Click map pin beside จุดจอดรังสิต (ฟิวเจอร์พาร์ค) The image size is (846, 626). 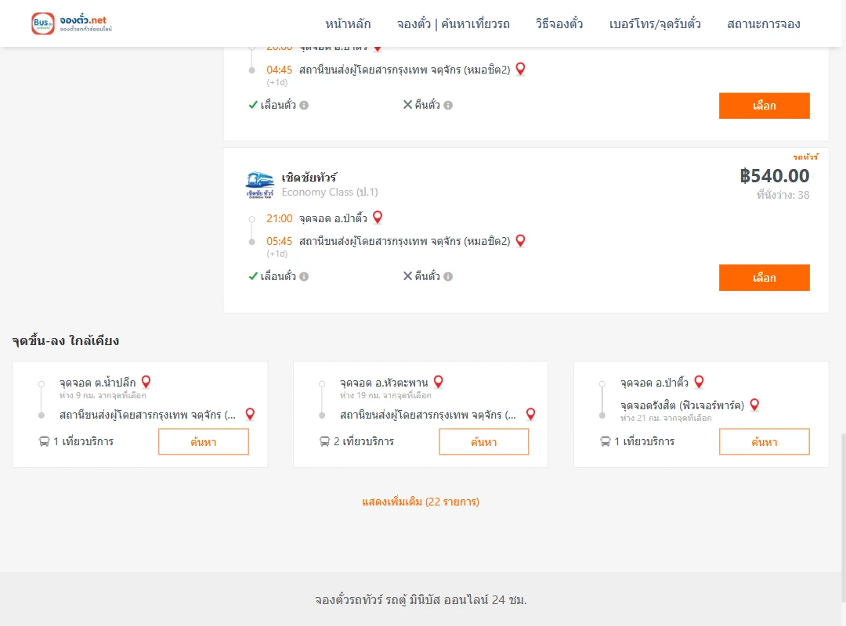(755, 405)
